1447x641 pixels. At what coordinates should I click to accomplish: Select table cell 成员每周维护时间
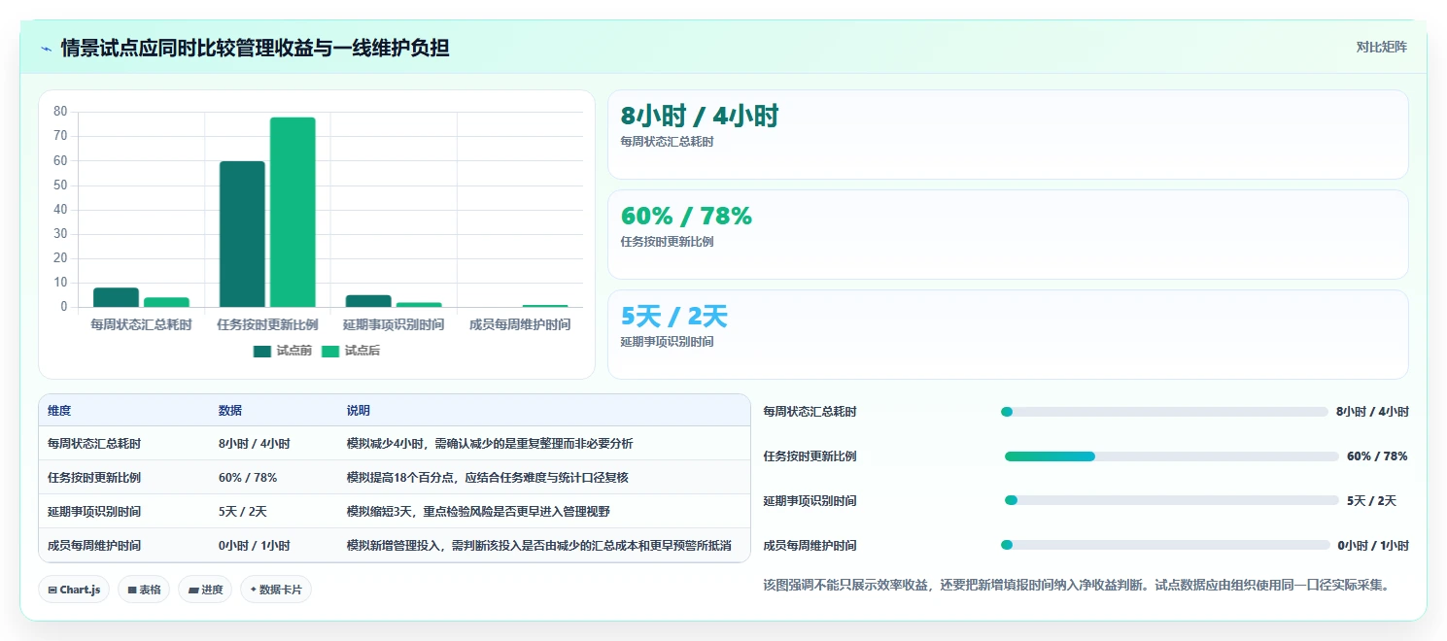(94, 546)
